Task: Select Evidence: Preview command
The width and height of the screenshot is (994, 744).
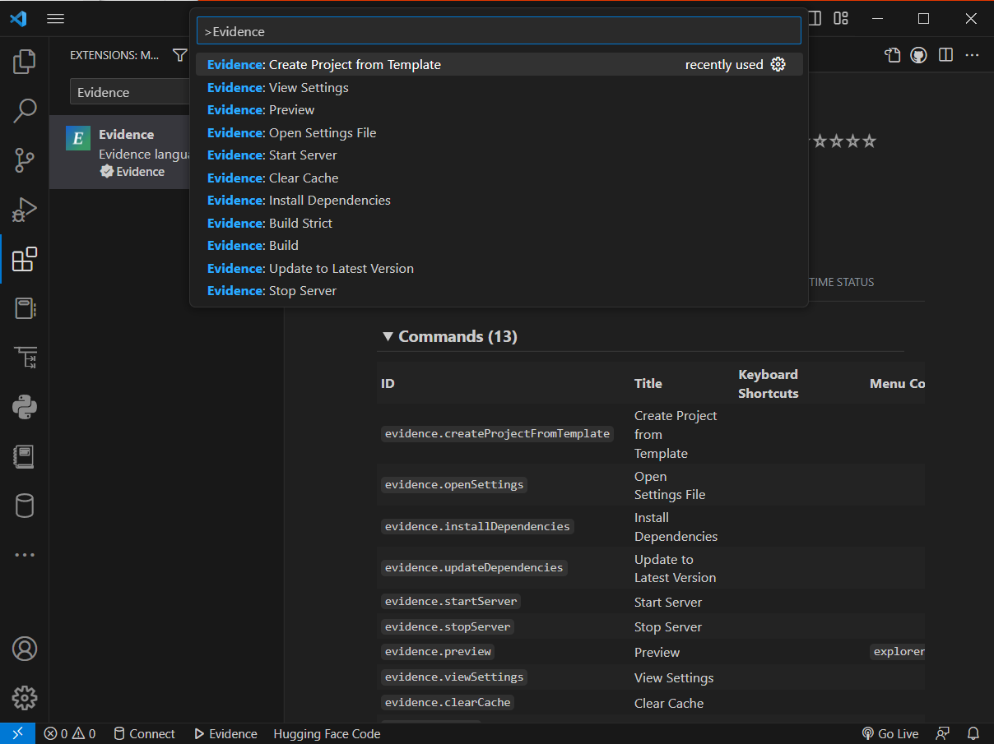Action: click(x=499, y=109)
